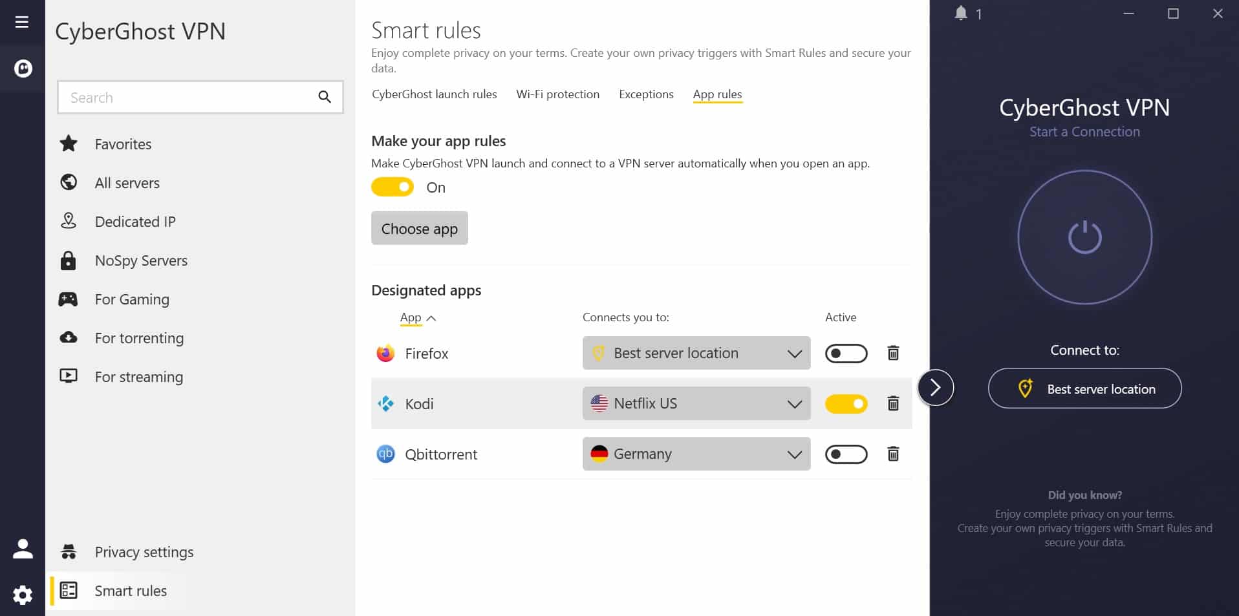Click the For streaming play icon
Image resolution: width=1239 pixels, height=616 pixels.
[x=69, y=376]
